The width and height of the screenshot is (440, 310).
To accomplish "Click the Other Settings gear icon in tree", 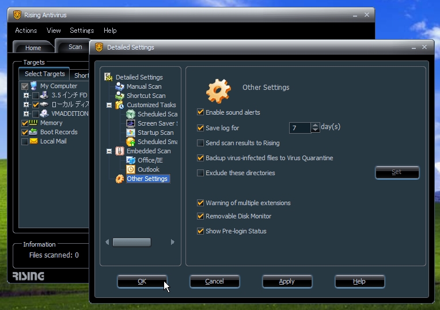I will [x=120, y=179].
